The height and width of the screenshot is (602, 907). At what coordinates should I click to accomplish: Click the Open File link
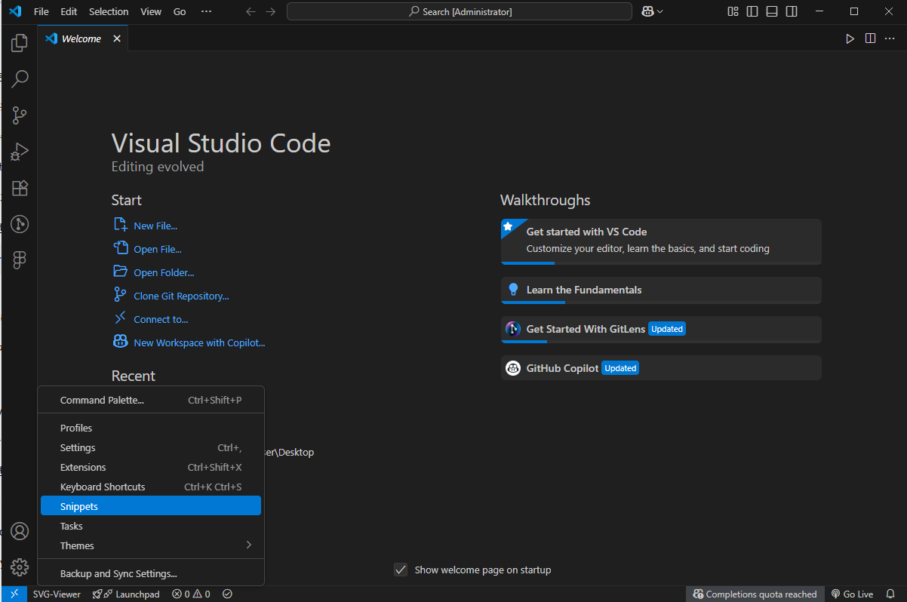[x=158, y=249]
